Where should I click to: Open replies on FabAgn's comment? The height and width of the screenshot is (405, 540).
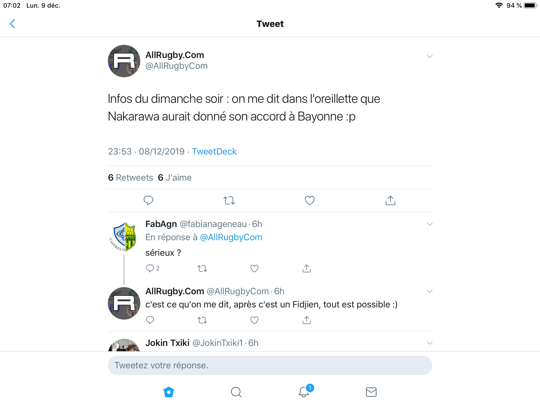tap(153, 268)
